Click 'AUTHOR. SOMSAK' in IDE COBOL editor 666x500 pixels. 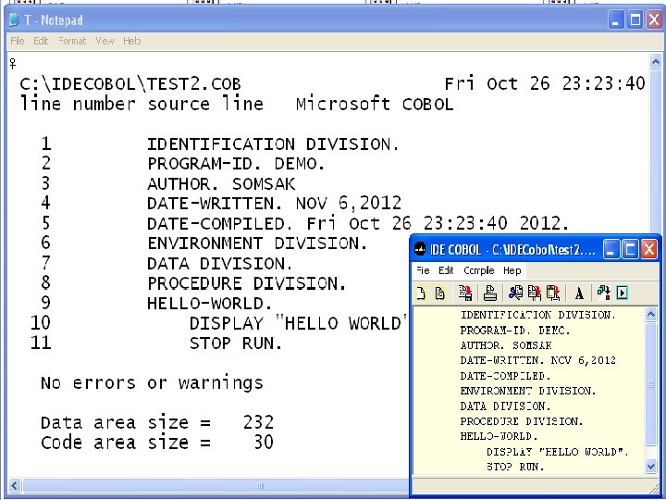[506, 345]
